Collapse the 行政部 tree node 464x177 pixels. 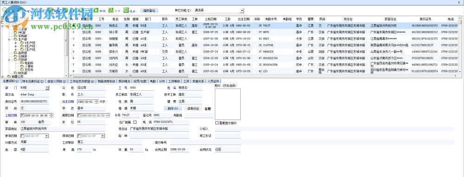coord(9,59)
